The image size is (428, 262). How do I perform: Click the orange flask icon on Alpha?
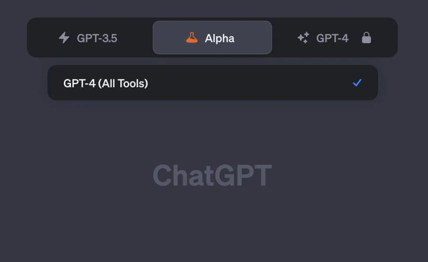[192, 38]
